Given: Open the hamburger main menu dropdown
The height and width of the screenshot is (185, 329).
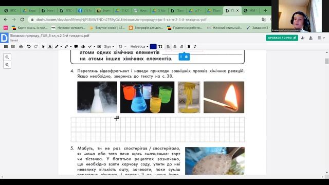Looking at the screenshot, I should coord(321,38).
